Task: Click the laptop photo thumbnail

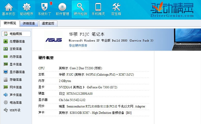Action: [186, 39]
